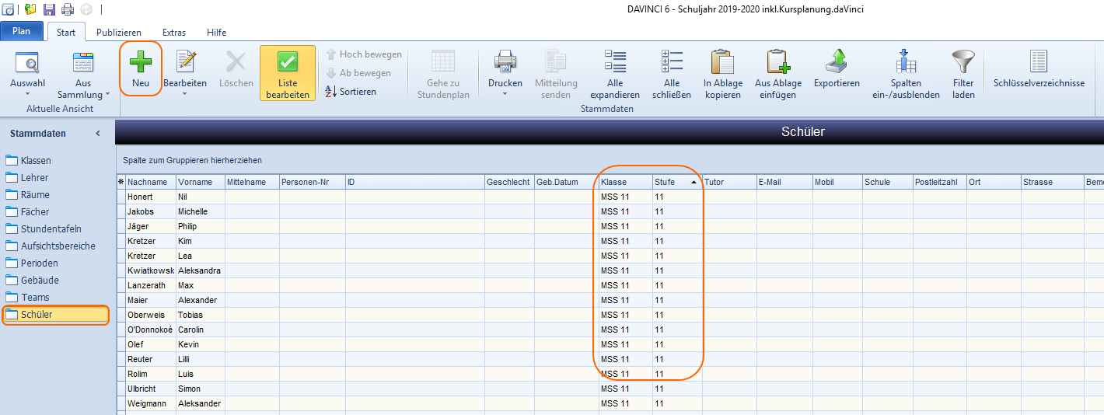This screenshot has height=415, width=1104.
Task: Select Teams in Stammdaten
Action: [x=35, y=298]
